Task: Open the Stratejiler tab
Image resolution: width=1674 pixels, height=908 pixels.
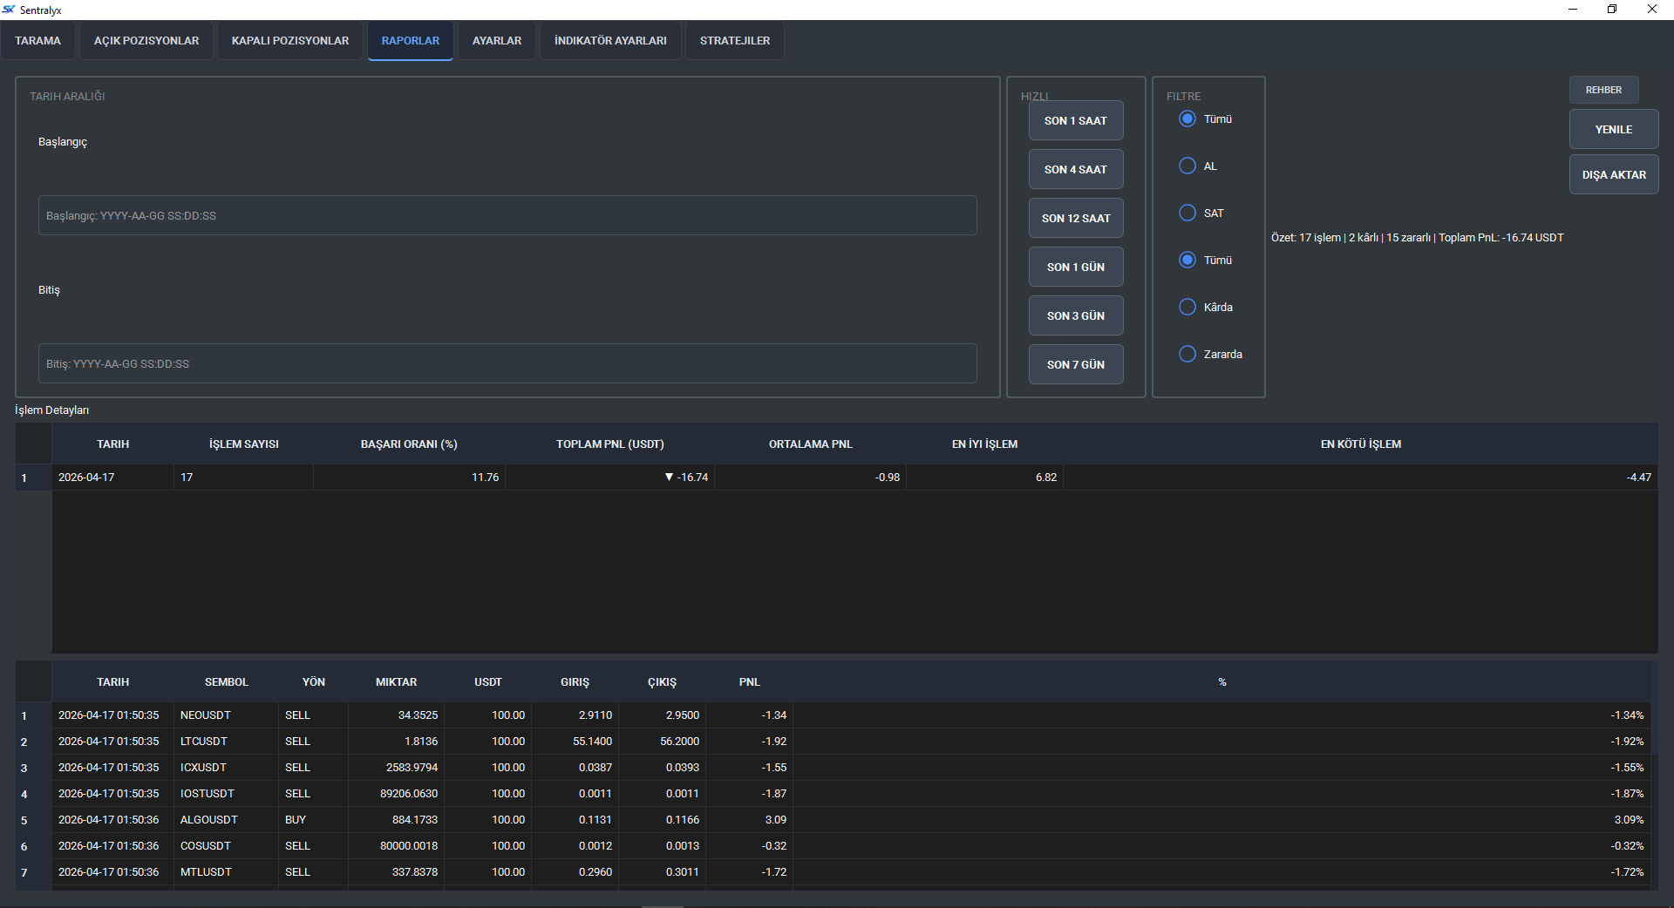Action: click(734, 41)
